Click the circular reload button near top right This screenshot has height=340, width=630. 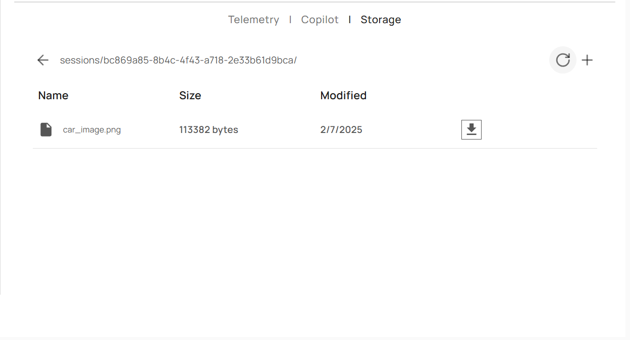tap(562, 60)
